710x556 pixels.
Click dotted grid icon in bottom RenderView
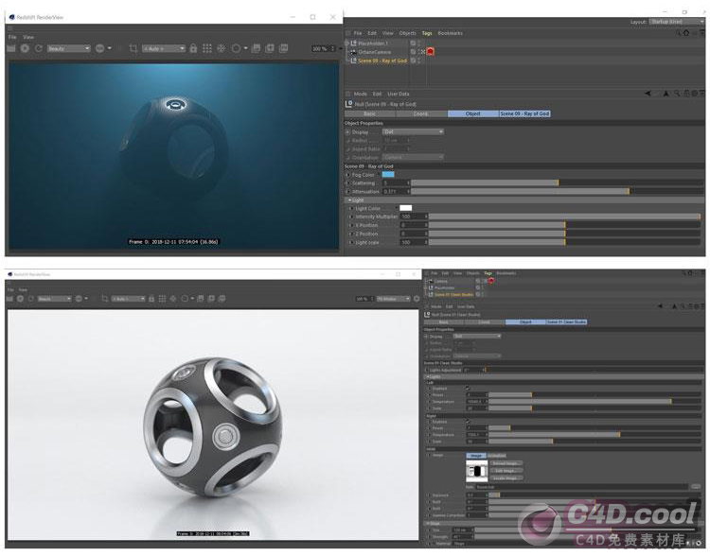[x=162, y=299]
